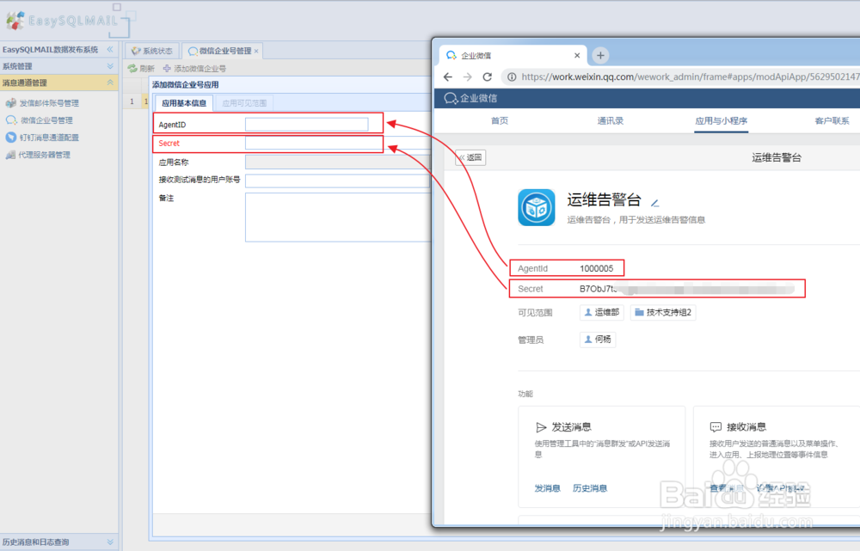Screen dimensions: 860x551
Task: Switch to the 系统状态 tab
Action: pyautogui.click(x=152, y=51)
